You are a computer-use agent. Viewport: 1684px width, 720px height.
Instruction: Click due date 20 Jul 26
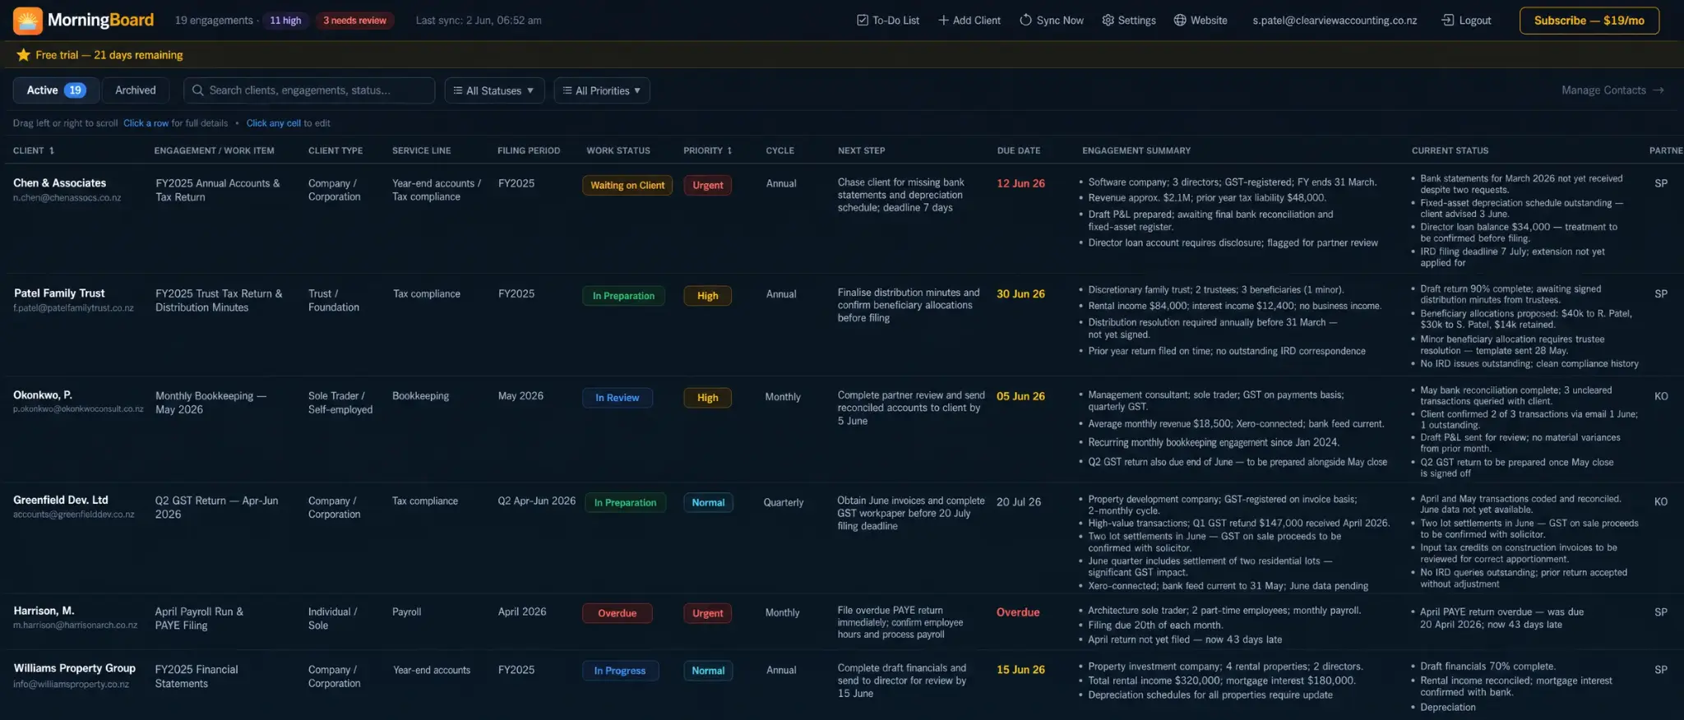coord(1019,502)
